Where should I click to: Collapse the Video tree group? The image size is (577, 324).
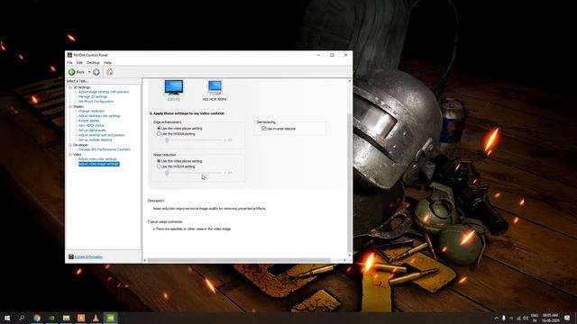pyautogui.click(x=70, y=155)
